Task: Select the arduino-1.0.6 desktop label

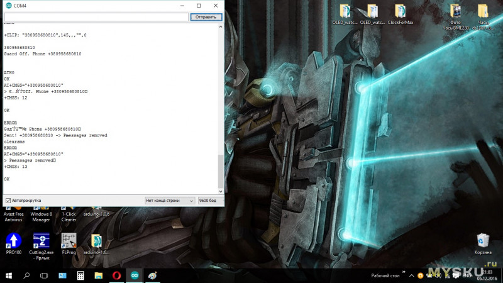Action: (96, 214)
